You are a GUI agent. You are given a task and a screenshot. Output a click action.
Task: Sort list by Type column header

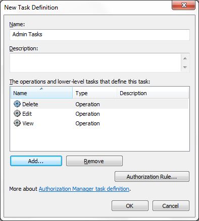point(95,93)
